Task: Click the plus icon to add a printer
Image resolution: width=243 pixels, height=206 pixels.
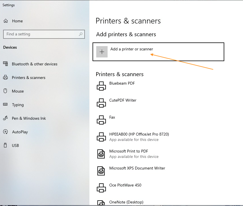Action: tap(102, 52)
